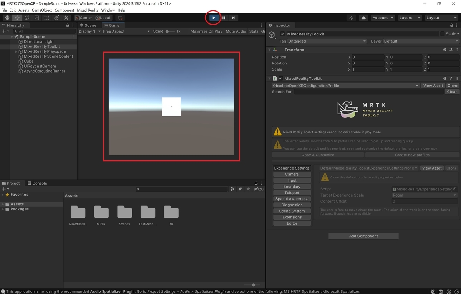The width and height of the screenshot is (461, 294).
Task: Select the Move tool
Action: [17, 18]
